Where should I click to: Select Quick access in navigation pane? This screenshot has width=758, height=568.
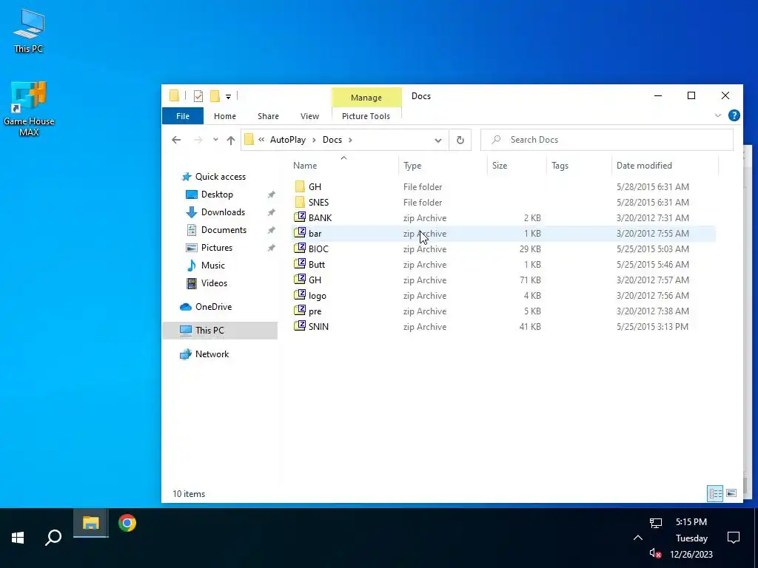[221, 177]
